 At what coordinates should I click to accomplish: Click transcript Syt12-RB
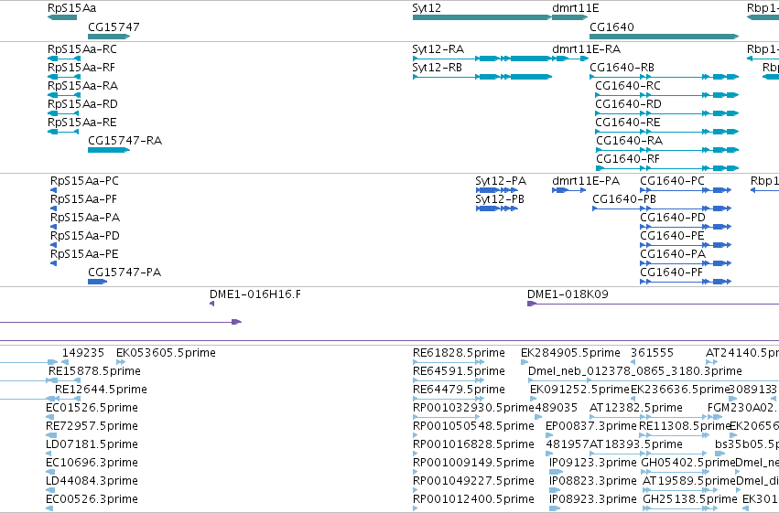tap(437, 68)
